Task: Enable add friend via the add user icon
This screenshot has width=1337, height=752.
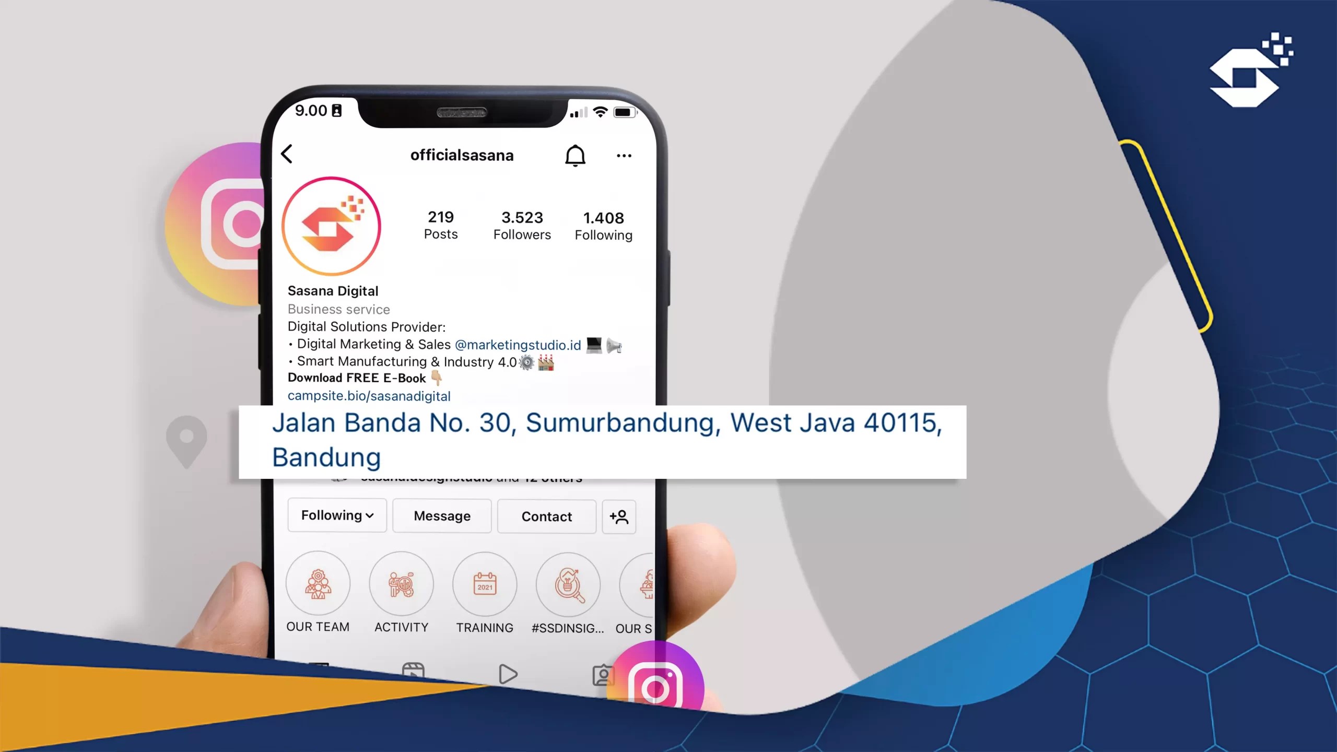Action: pos(619,516)
